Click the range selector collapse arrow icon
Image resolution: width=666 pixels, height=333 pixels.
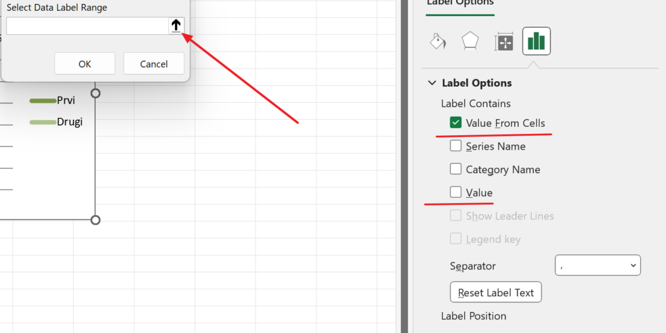(x=176, y=25)
